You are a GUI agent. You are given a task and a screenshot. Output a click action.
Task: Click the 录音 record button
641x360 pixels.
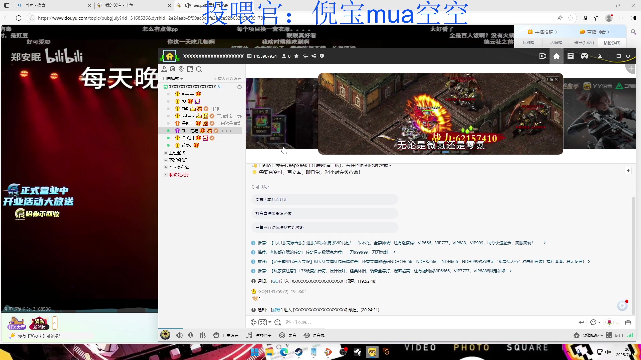click(288, 335)
